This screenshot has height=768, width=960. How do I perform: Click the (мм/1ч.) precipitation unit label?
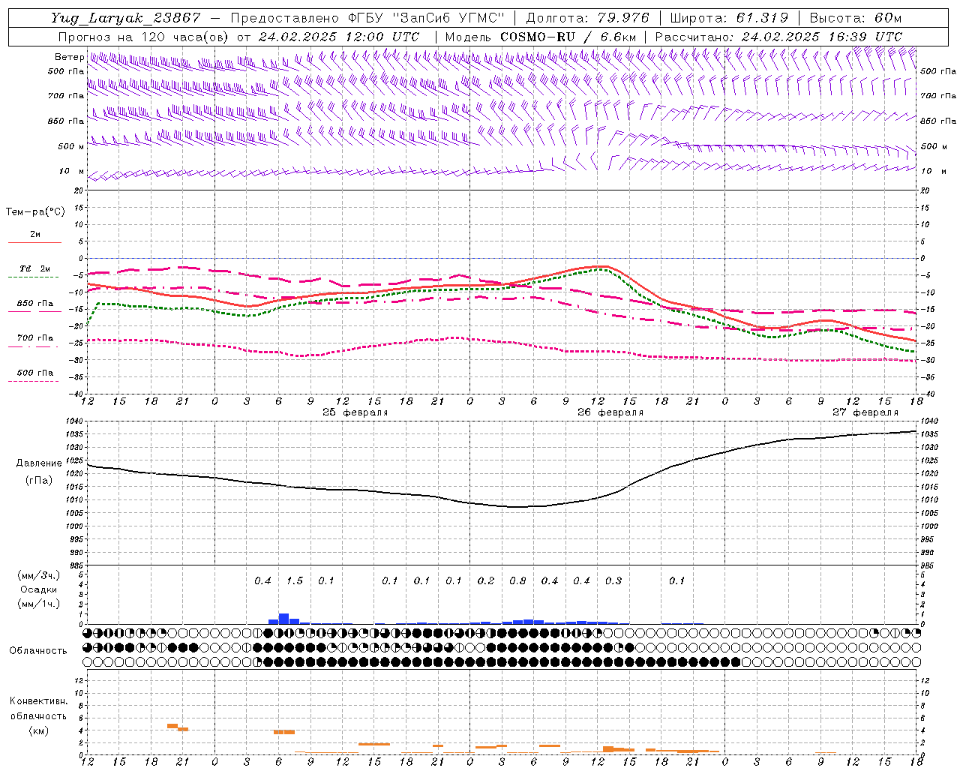39,604
